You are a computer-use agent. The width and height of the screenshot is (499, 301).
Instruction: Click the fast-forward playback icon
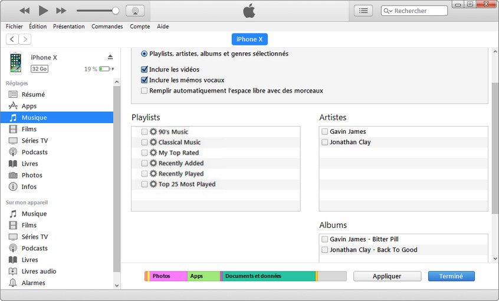point(61,11)
